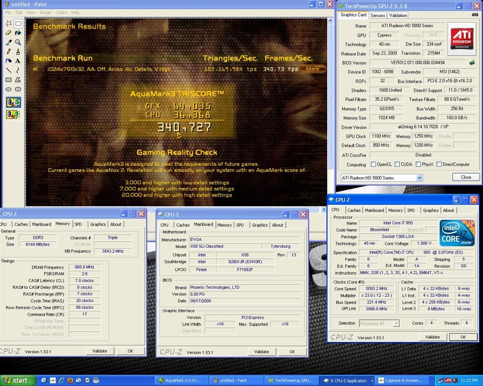Select the Polygon shape tool
Viewport: 483px width, 386px height.
pyautogui.click(x=18, y=80)
